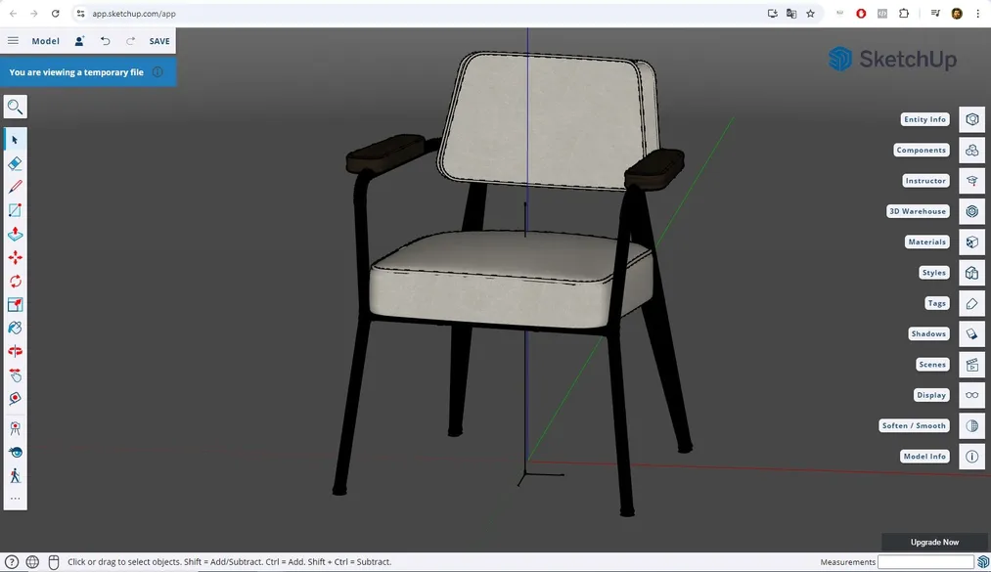This screenshot has height=572, width=991.
Task: Expand the Components panel
Action: [x=921, y=150]
